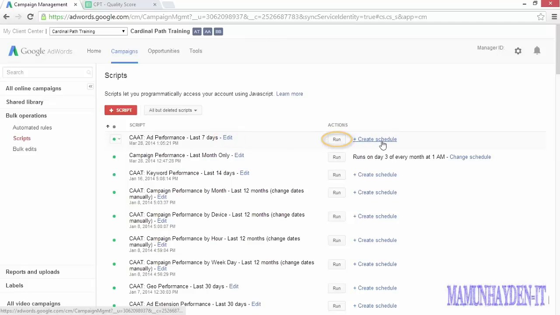
Task: Create schedule for Keyword Performance script
Action: pos(375,175)
